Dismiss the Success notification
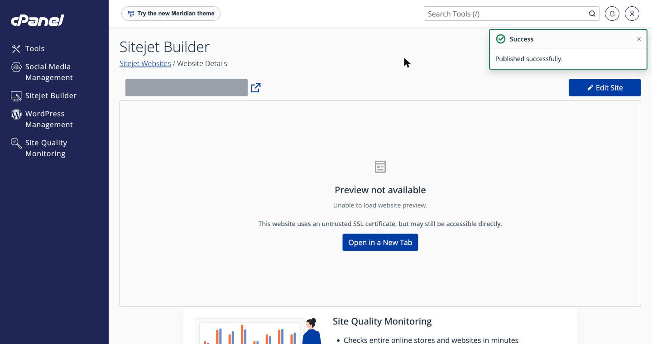652x344 pixels. [639, 39]
